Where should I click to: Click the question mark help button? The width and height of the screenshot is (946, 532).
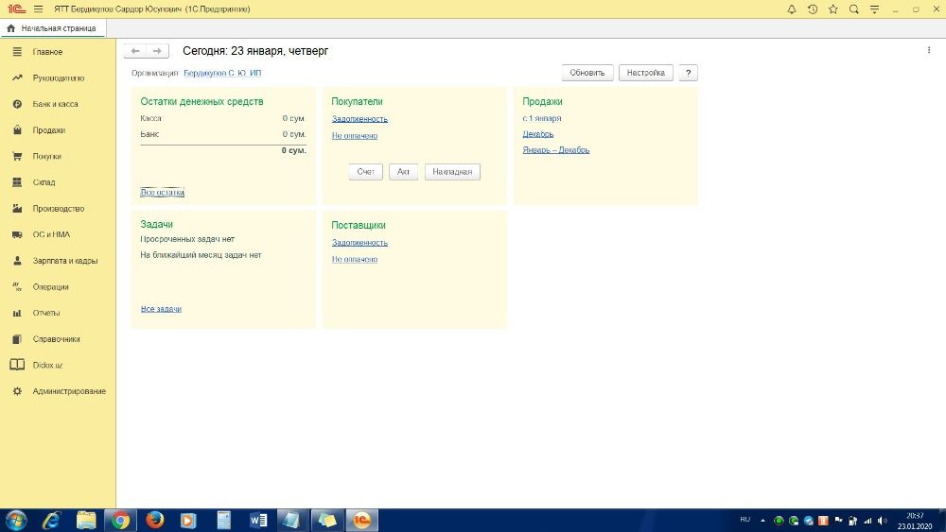coord(688,73)
